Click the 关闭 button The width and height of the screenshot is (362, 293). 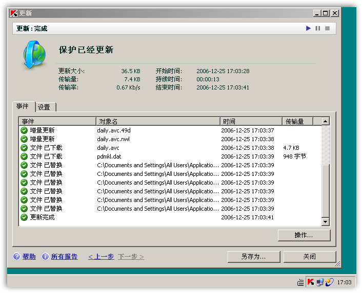[310, 257]
